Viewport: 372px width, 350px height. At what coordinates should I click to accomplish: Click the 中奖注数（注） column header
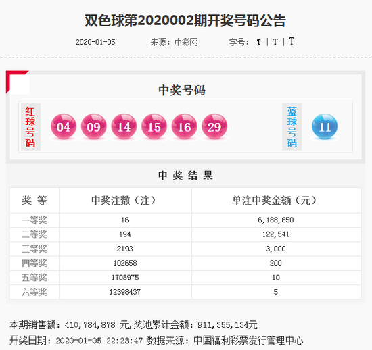(x=124, y=200)
